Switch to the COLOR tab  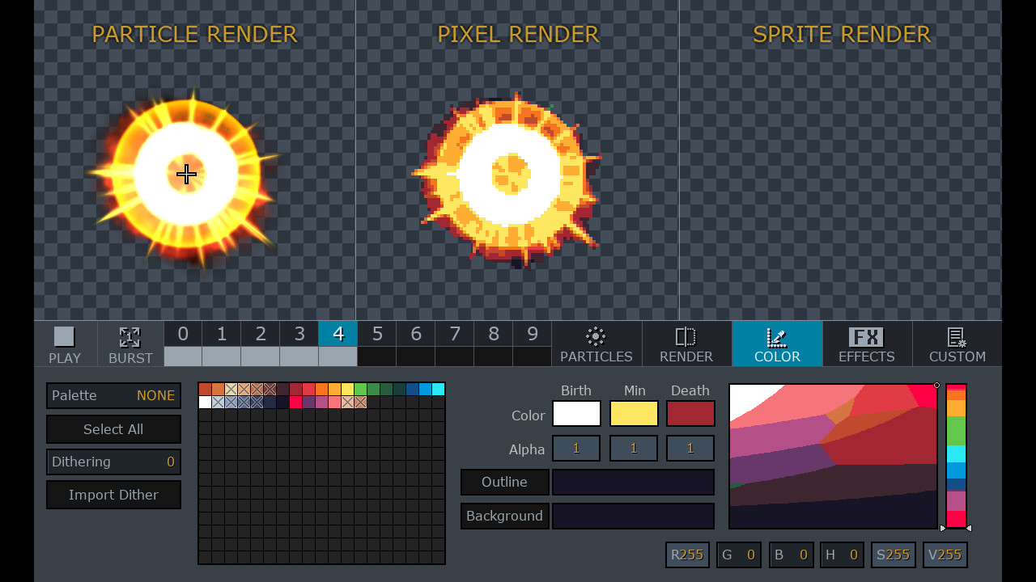pos(776,356)
